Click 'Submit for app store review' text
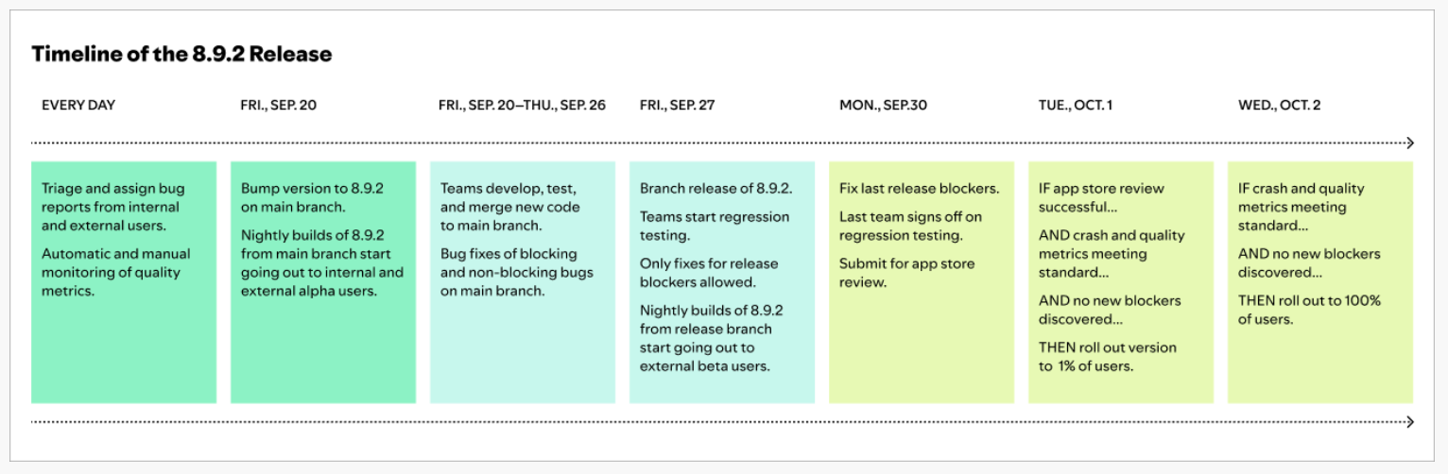 (x=906, y=273)
